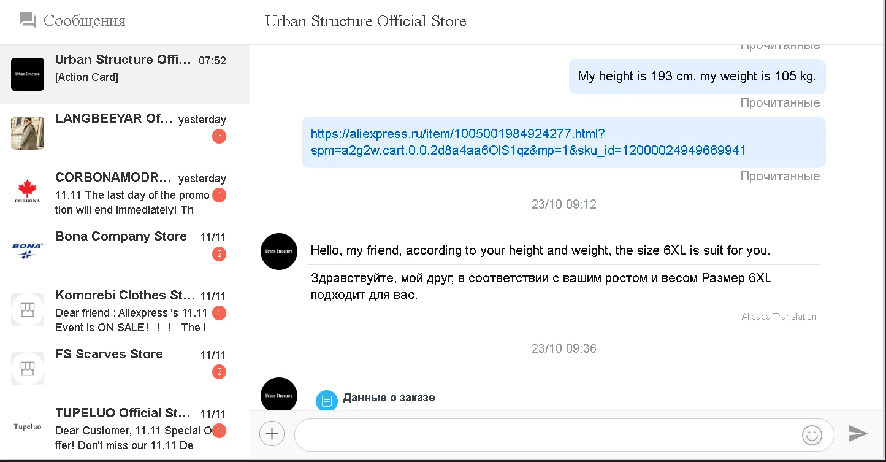Select the BONA company logo
Viewport: 886px width, 462px height.
[28, 250]
